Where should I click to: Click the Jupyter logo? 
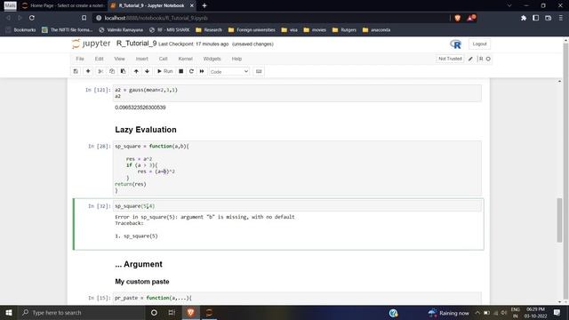[x=91, y=44]
